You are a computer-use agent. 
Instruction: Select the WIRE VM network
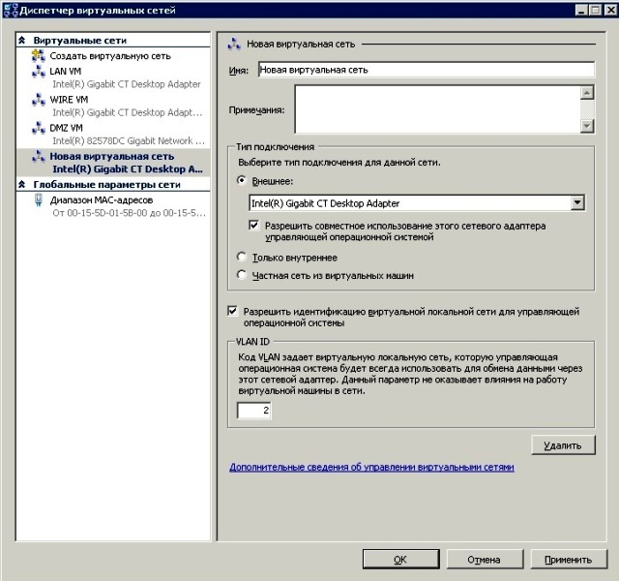69,100
